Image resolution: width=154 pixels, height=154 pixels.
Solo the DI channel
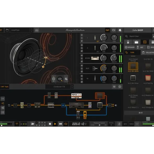click(82, 79)
